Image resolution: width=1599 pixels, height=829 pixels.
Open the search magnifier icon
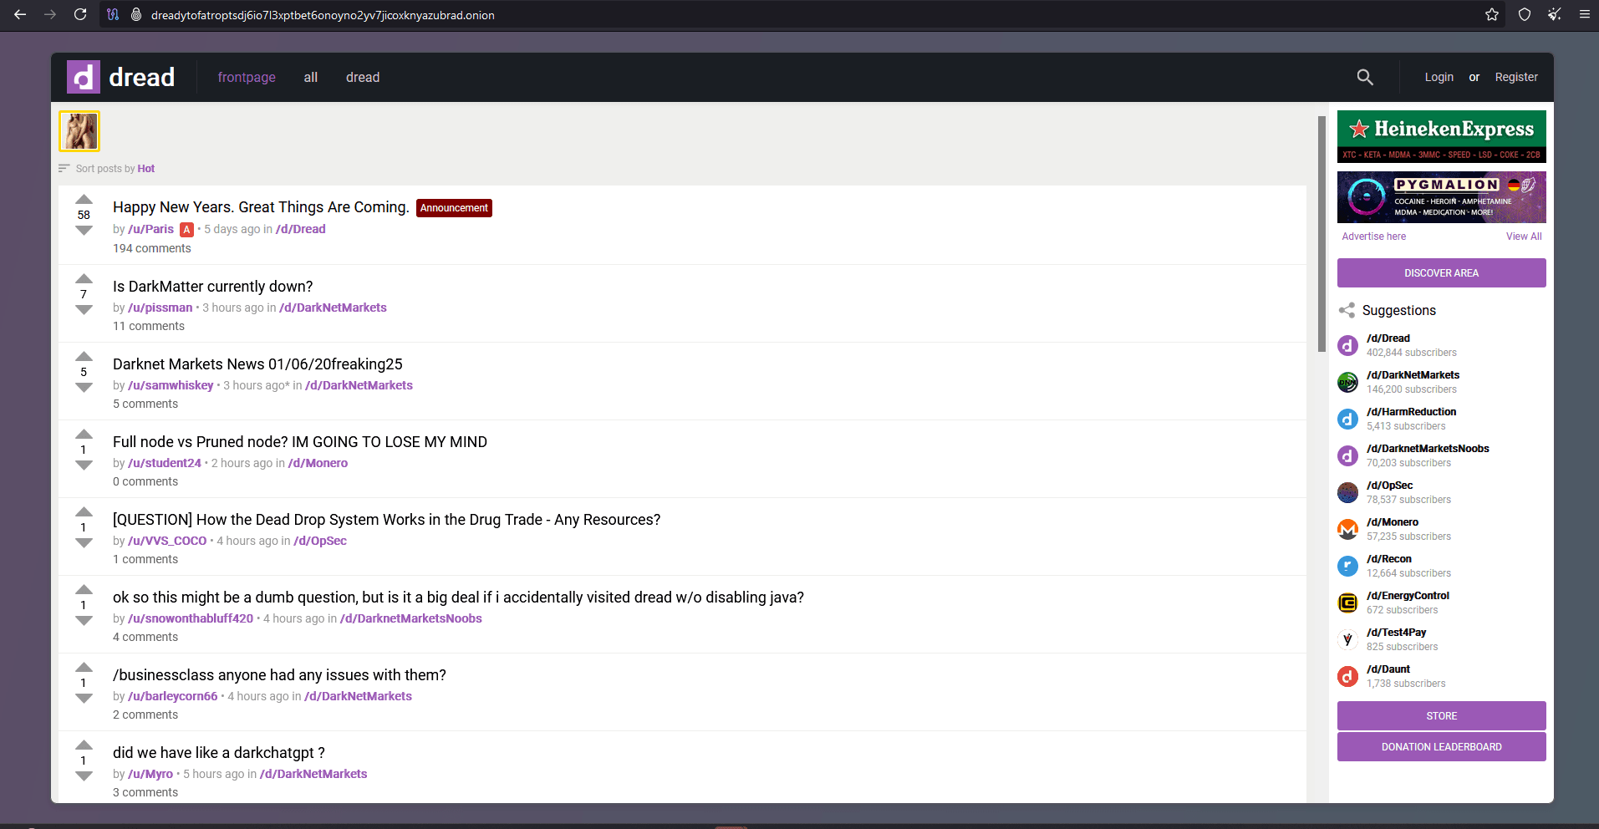[1364, 77]
